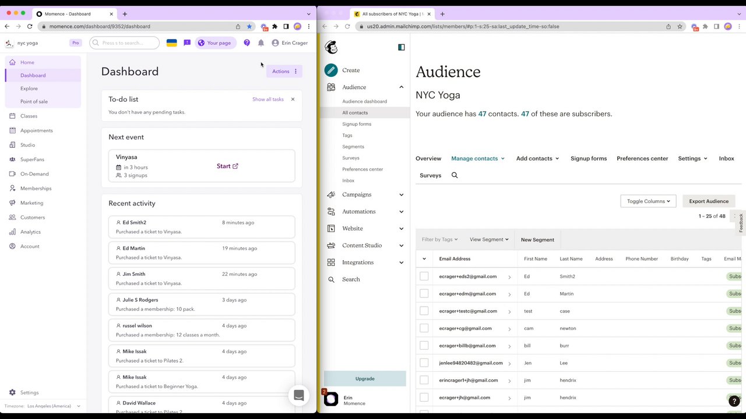Click the Ukraine flag icon in Momence header

coord(172,42)
